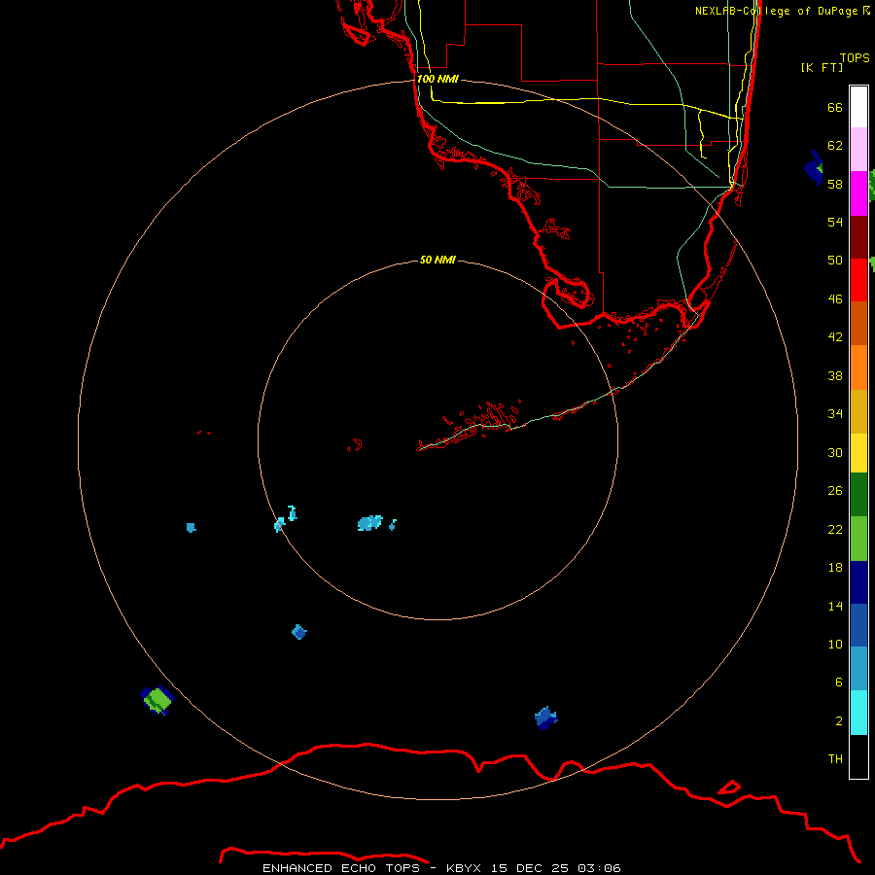875x875 pixels.
Task: Click the "ENHANCED ECHO TOPS" caption text
Action: pyautogui.click(x=341, y=868)
